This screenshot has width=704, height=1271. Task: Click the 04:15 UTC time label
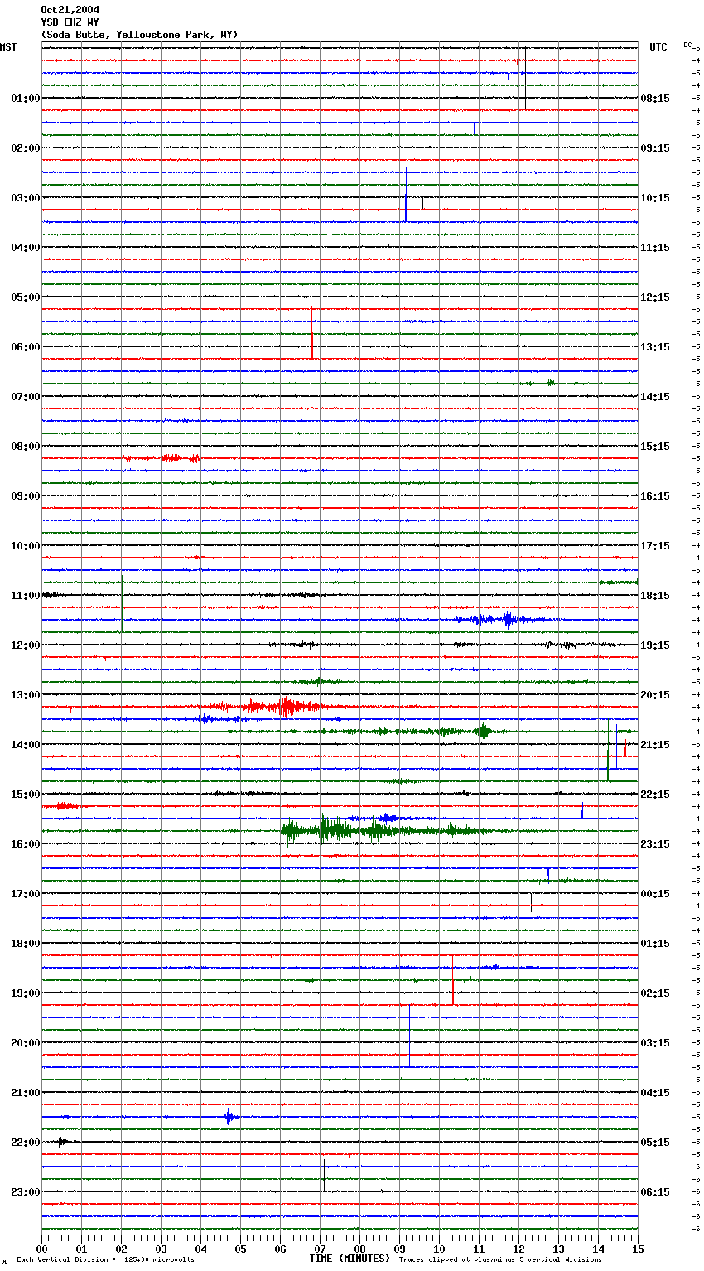[655, 1093]
